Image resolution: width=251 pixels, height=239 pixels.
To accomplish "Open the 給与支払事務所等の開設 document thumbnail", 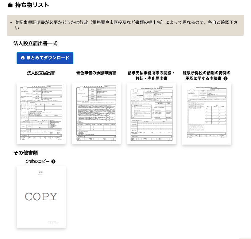I will 152,113.
